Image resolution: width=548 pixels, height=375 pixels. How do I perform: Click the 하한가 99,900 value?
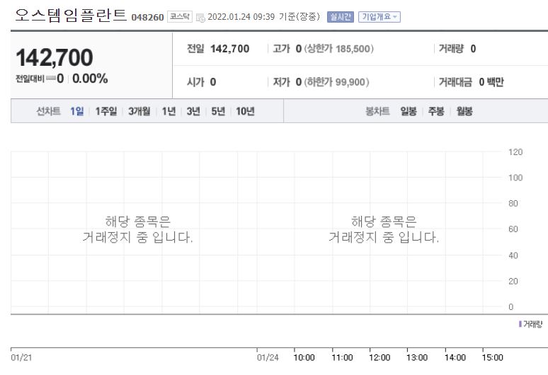click(336, 82)
